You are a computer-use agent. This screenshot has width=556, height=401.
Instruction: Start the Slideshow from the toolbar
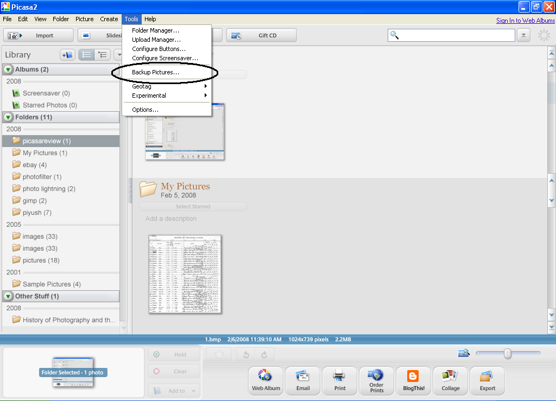click(100, 35)
